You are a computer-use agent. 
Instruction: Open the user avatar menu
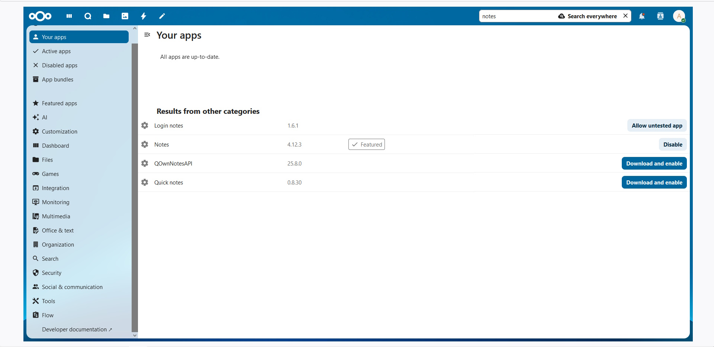(x=679, y=16)
